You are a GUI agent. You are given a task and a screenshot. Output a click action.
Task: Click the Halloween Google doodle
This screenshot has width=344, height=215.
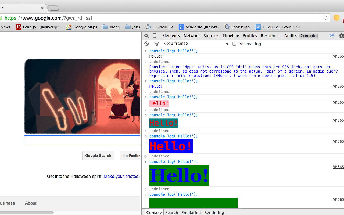pyautogui.click(x=82, y=96)
